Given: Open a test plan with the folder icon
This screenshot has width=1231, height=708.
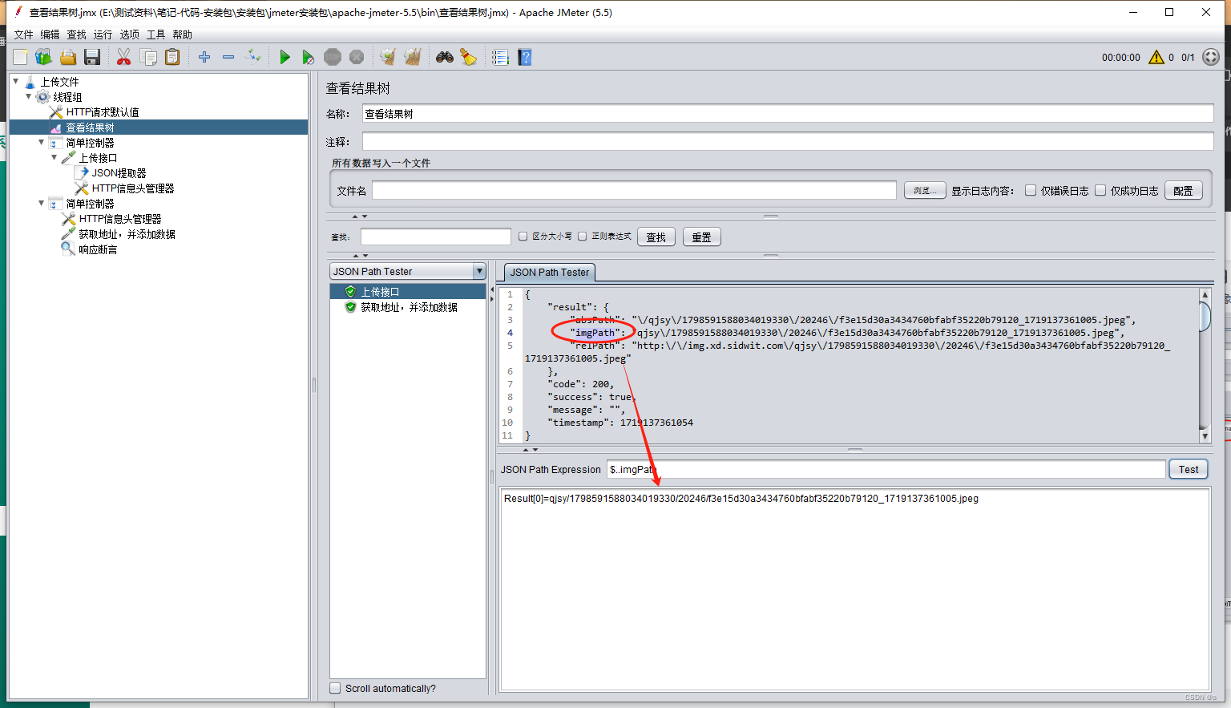Looking at the screenshot, I should point(68,57).
